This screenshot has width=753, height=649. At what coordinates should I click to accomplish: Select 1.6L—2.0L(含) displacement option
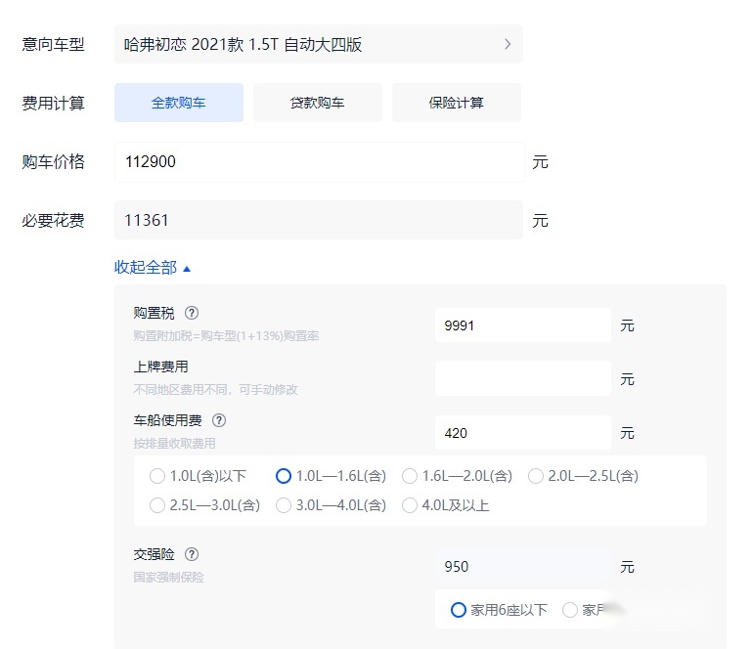pyautogui.click(x=458, y=476)
